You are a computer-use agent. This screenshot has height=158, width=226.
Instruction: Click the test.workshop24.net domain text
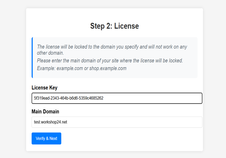pos(51,122)
